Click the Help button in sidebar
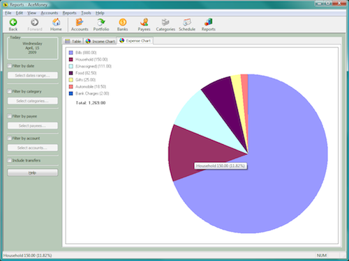This screenshot has width=349, height=261. (33, 173)
